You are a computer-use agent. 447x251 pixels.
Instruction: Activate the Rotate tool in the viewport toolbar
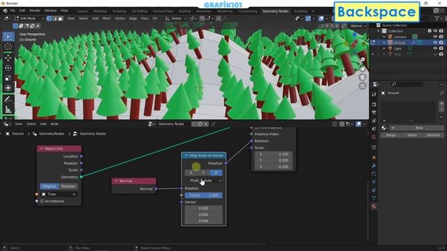point(8,68)
